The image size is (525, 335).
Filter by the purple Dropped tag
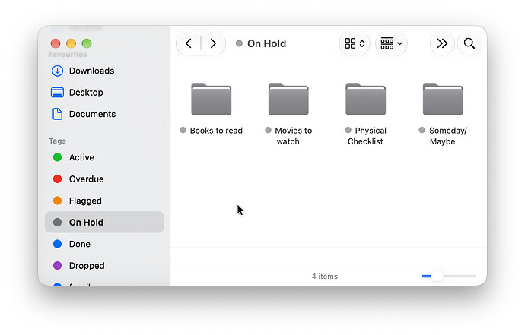tap(104, 266)
